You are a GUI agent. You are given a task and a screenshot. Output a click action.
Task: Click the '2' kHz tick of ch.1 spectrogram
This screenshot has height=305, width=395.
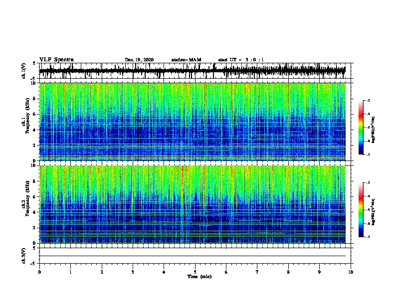(35, 146)
